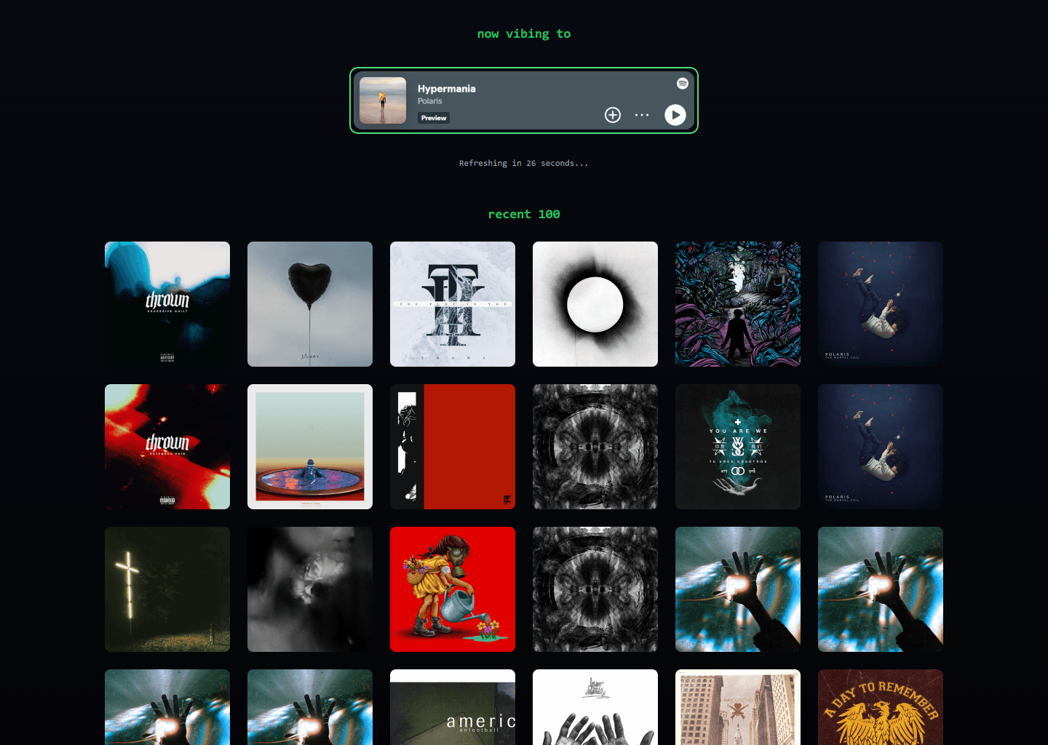Image resolution: width=1048 pixels, height=745 pixels.
Task: Open the snowy The Plot In You cover
Action: coord(453,304)
